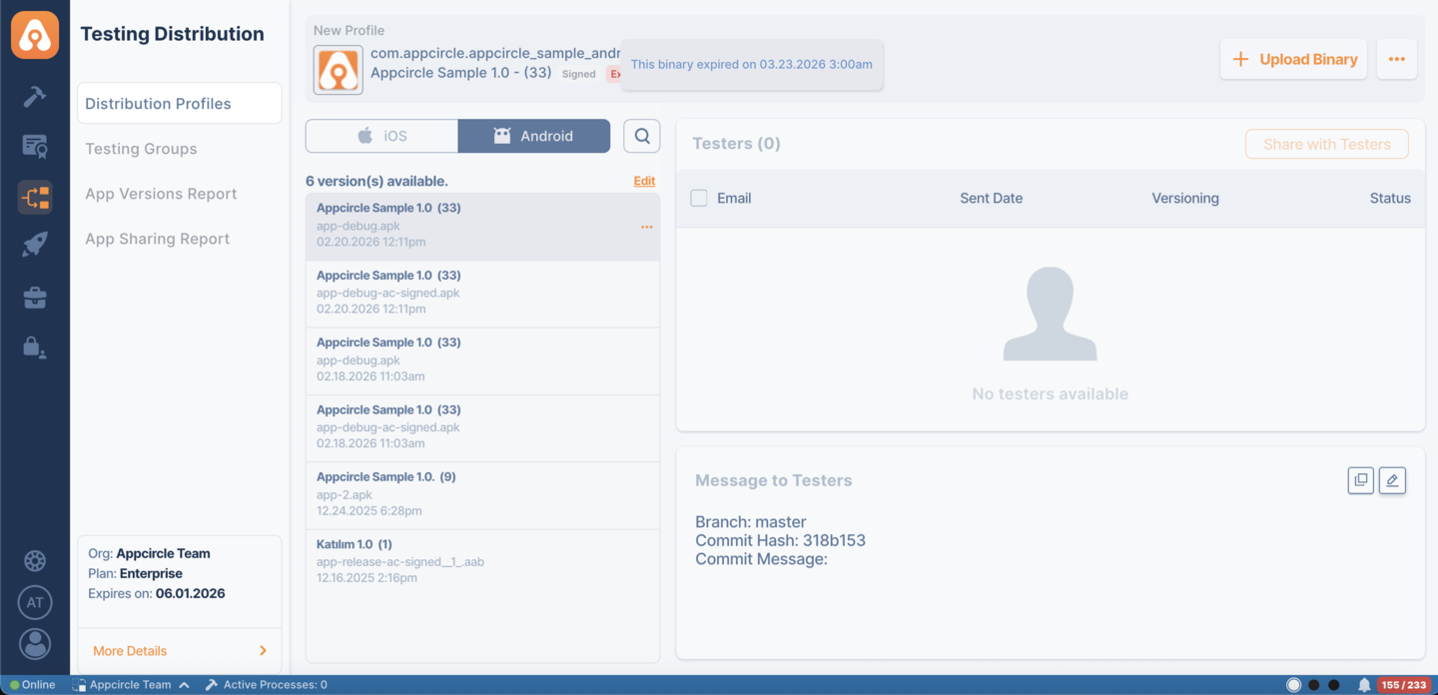
Task: Open the version list search icon
Action: pos(641,136)
